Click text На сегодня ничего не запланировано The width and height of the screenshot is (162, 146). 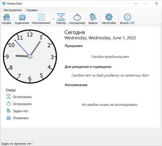tap(109, 105)
